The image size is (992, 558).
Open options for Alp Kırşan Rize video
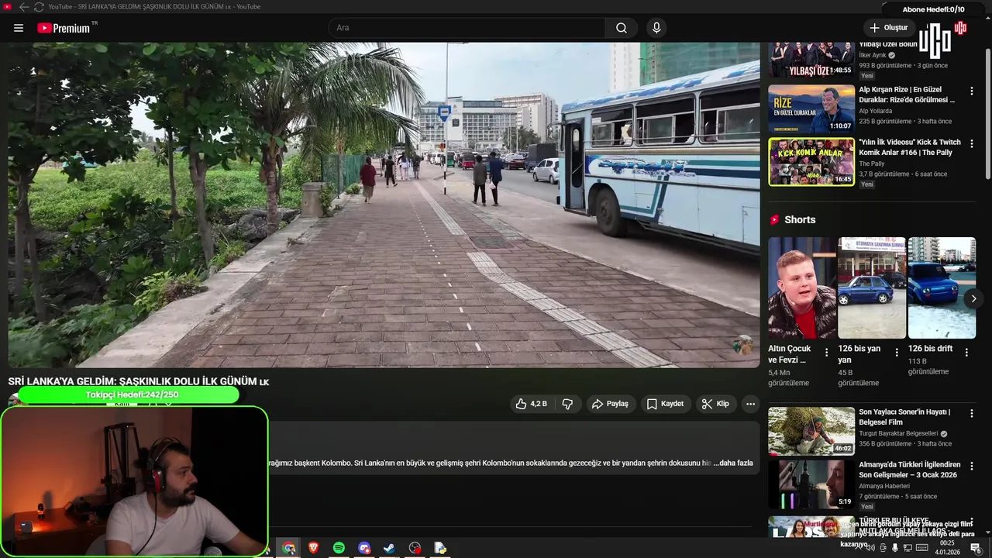tap(972, 91)
